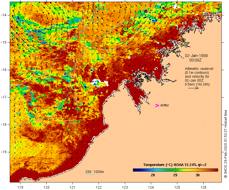Click the IMOS copyright timestamp text
Image resolution: width=229 pixels, height=190 pixels.
pos(226,144)
